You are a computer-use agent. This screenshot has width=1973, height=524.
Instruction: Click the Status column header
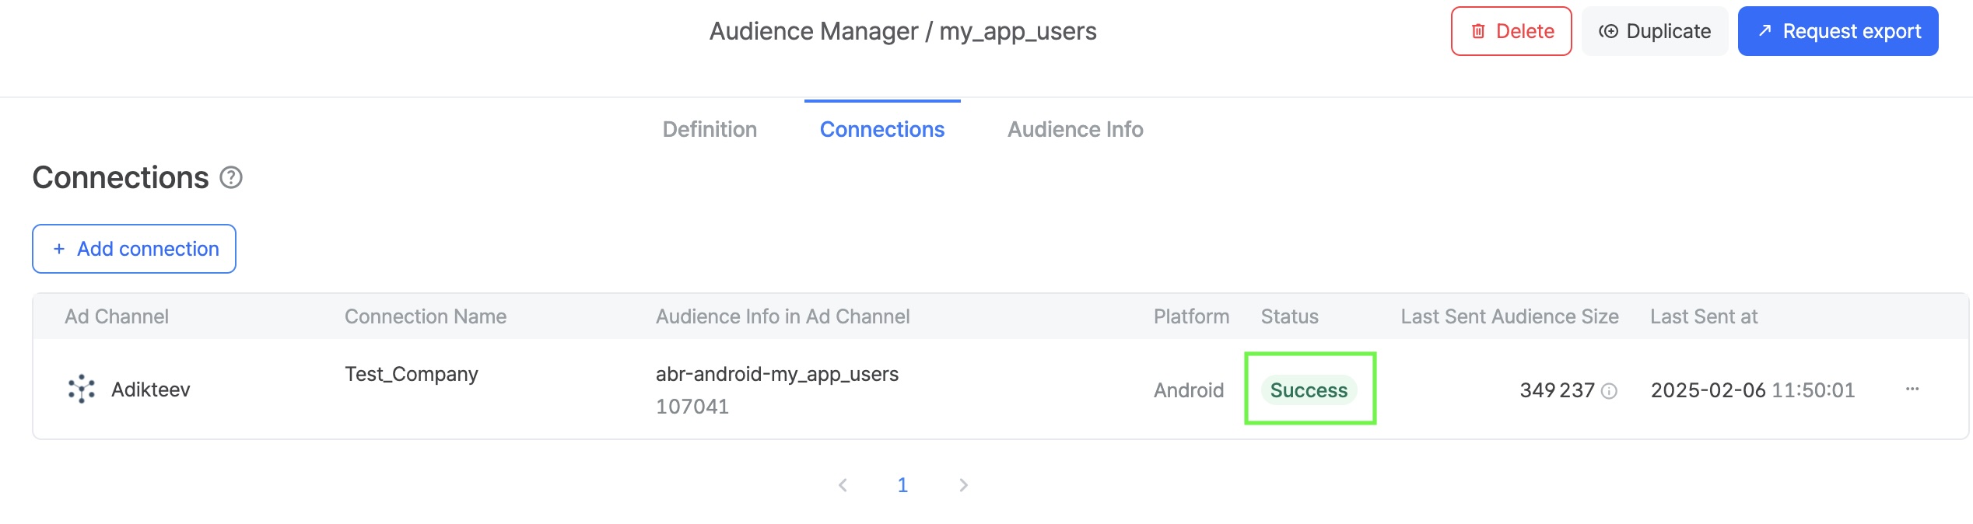pyautogui.click(x=1289, y=316)
